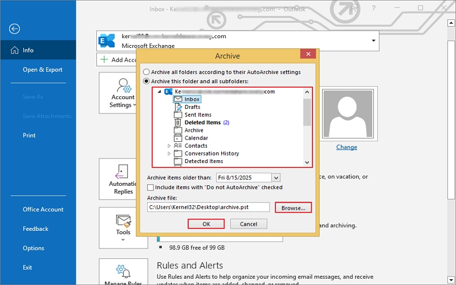Enable include items with Do not AutoArchive
This screenshot has height=285, width=456.
pos(150,187)
